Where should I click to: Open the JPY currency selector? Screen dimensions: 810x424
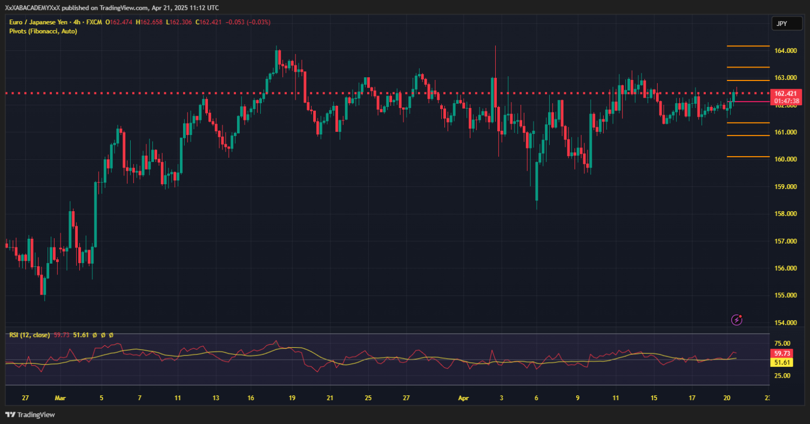(782, 23)
